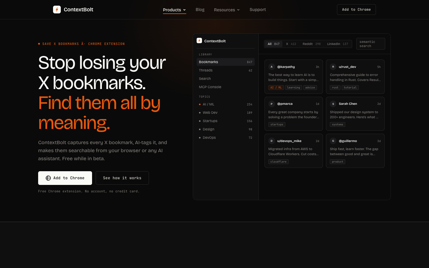Click the D avatar for u/devops_mike
The width and height of the screenshot is (429, 268).
pyautogui.click(x=271, y=141)
